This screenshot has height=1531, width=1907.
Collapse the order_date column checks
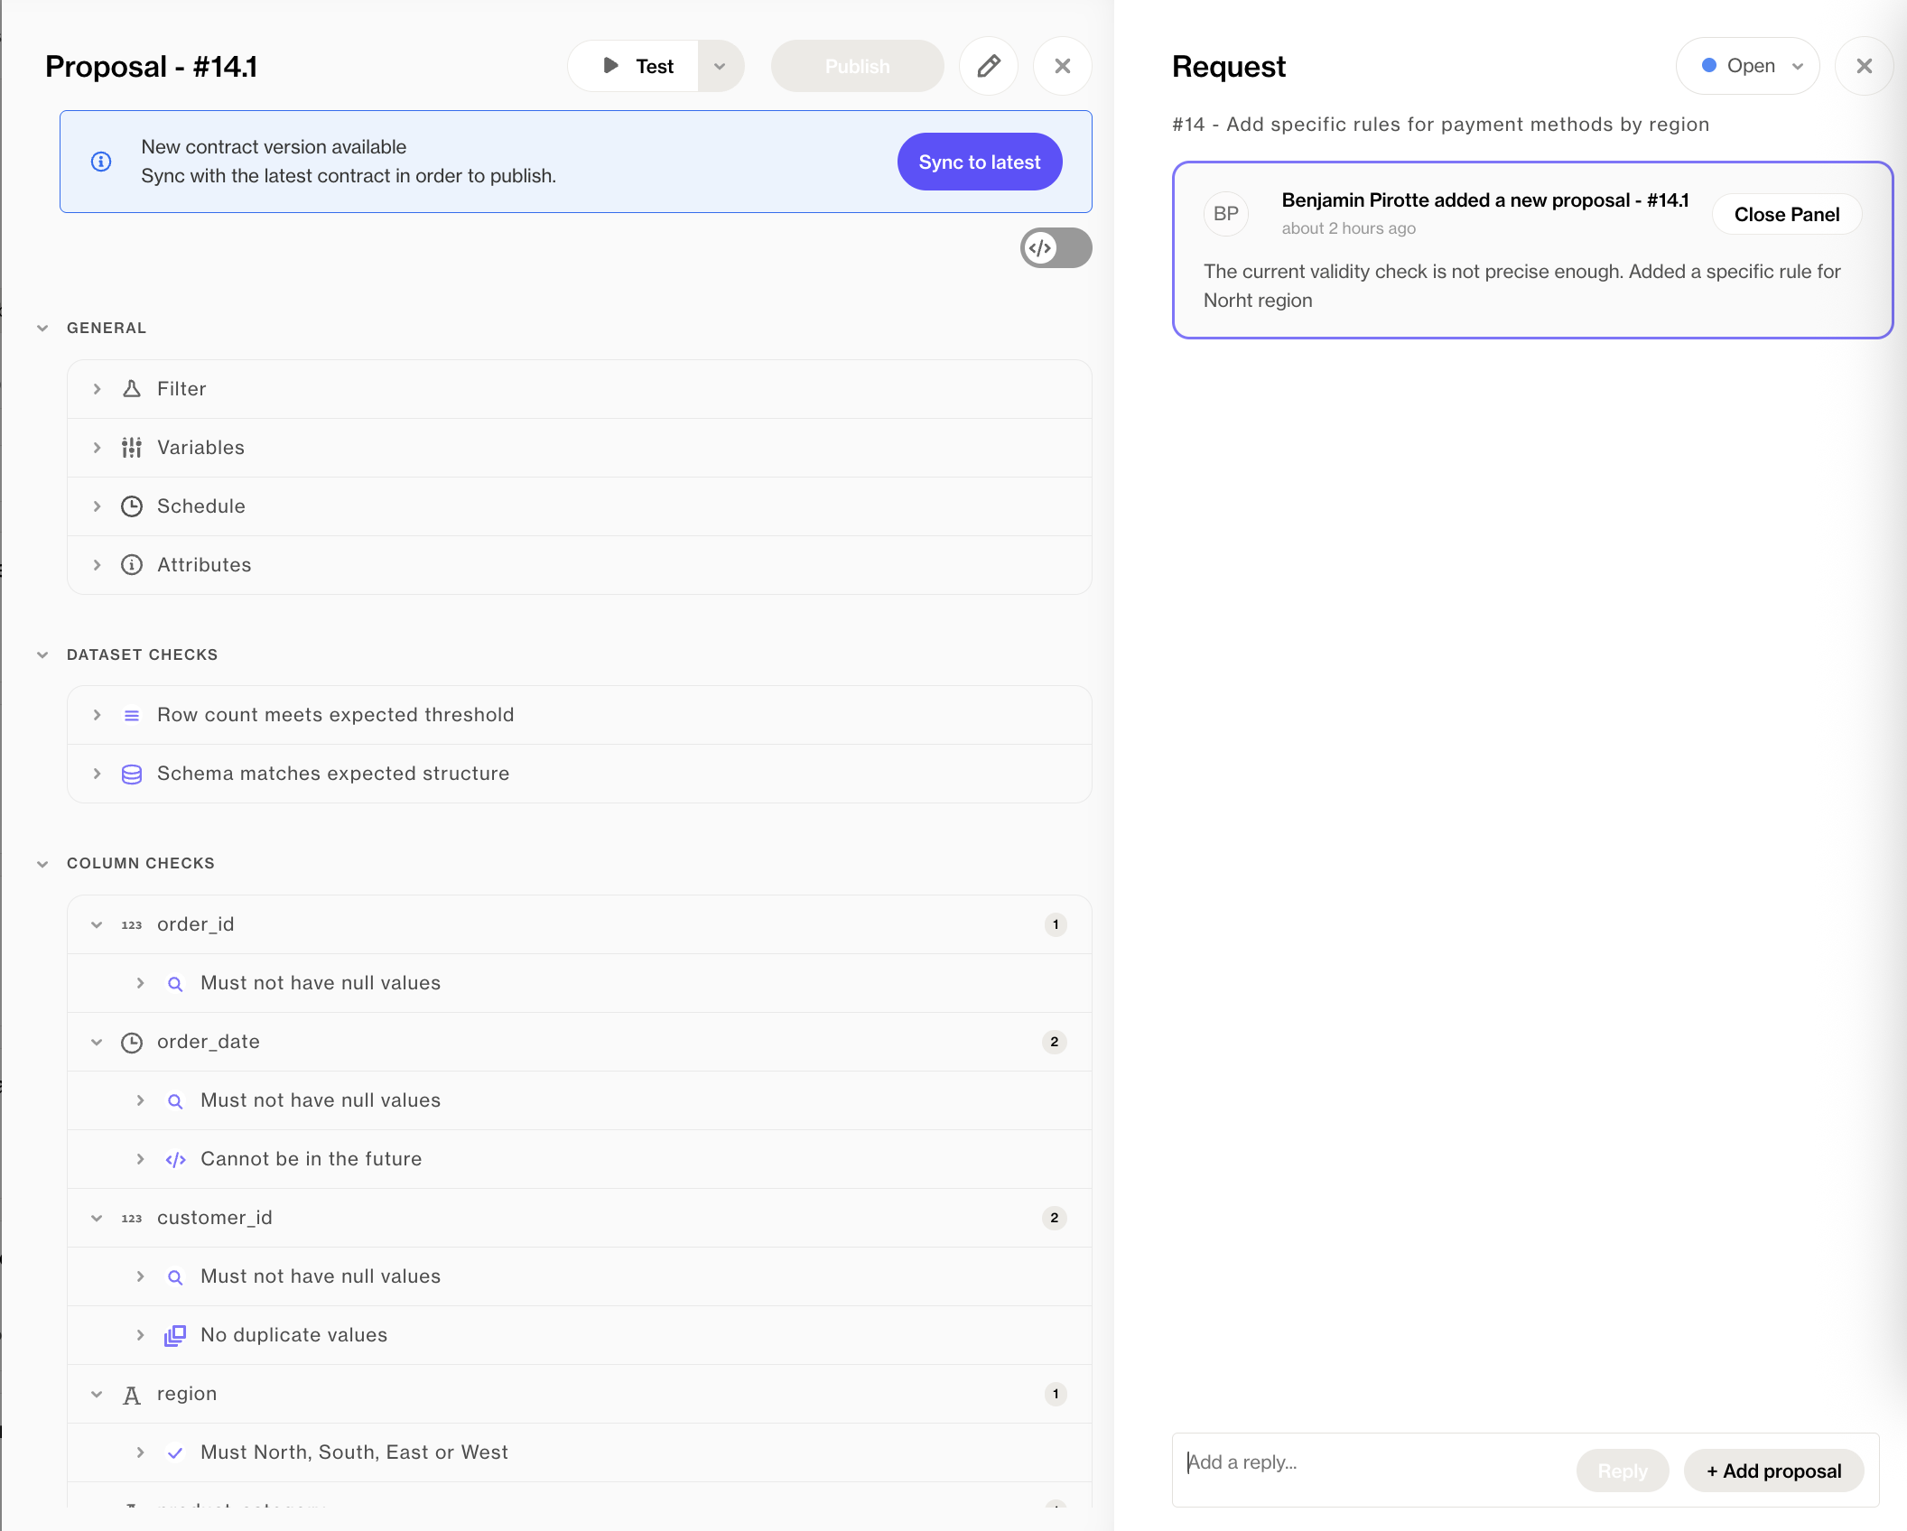point(97,1042)
